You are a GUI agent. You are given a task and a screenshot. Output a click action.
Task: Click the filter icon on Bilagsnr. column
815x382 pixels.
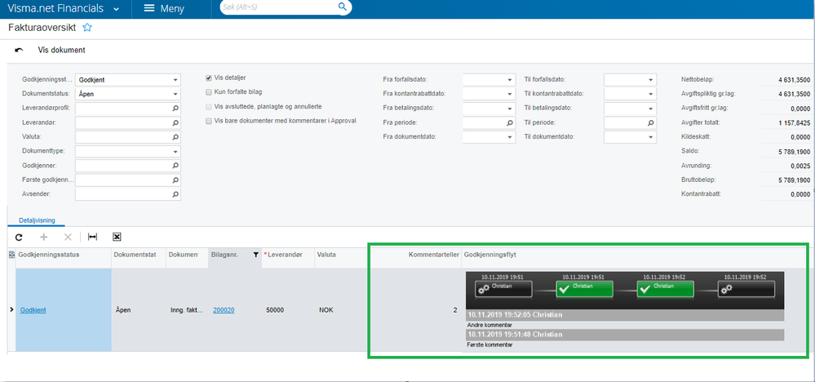coord(255,255)
